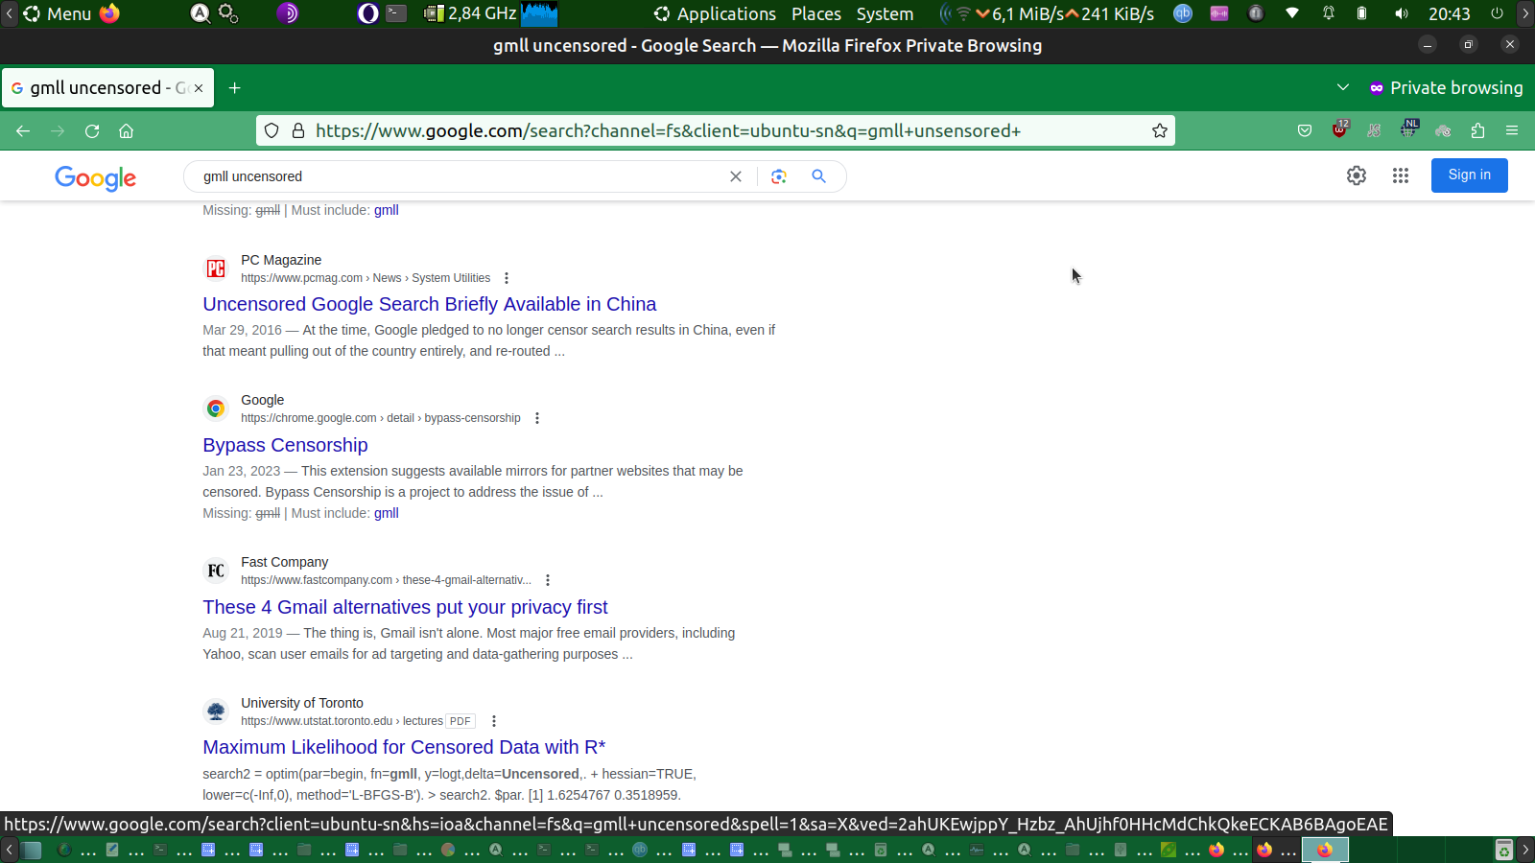This screenshot has height=863, width=1535.
Task: Save page to Pocket
Action: (1305, 130)
